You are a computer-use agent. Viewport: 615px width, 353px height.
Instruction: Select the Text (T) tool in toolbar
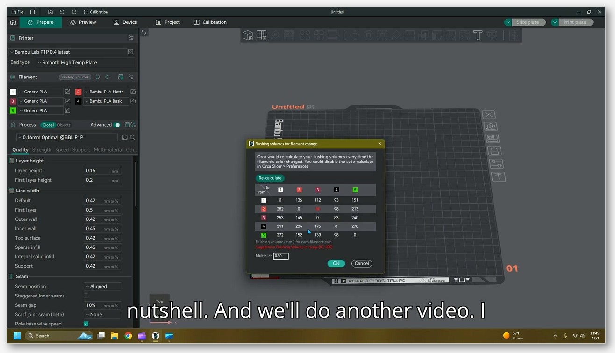tap(478, 35)
